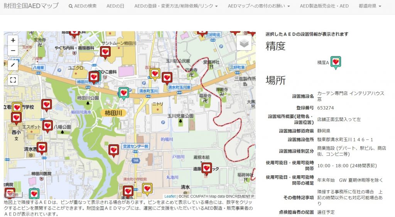395x217 pixels.
Task: Zoom in on the map
Action: [x=13, y=40]
